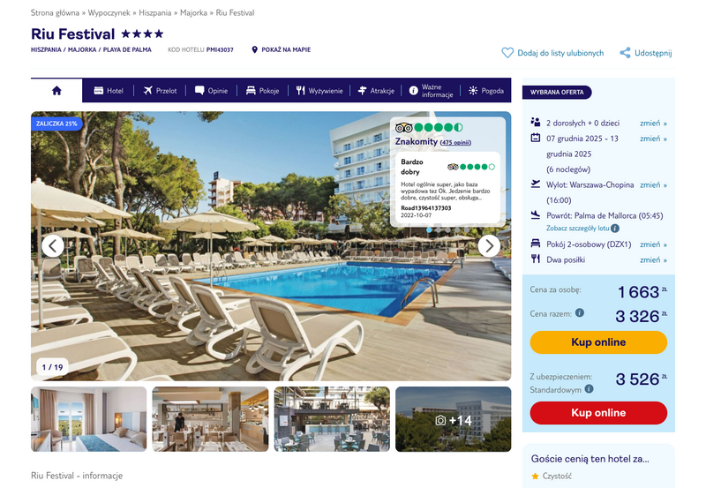706x488 pixels.
Task: Click the map pin Pokaż na mapie
Action: (x=254, y=49)
